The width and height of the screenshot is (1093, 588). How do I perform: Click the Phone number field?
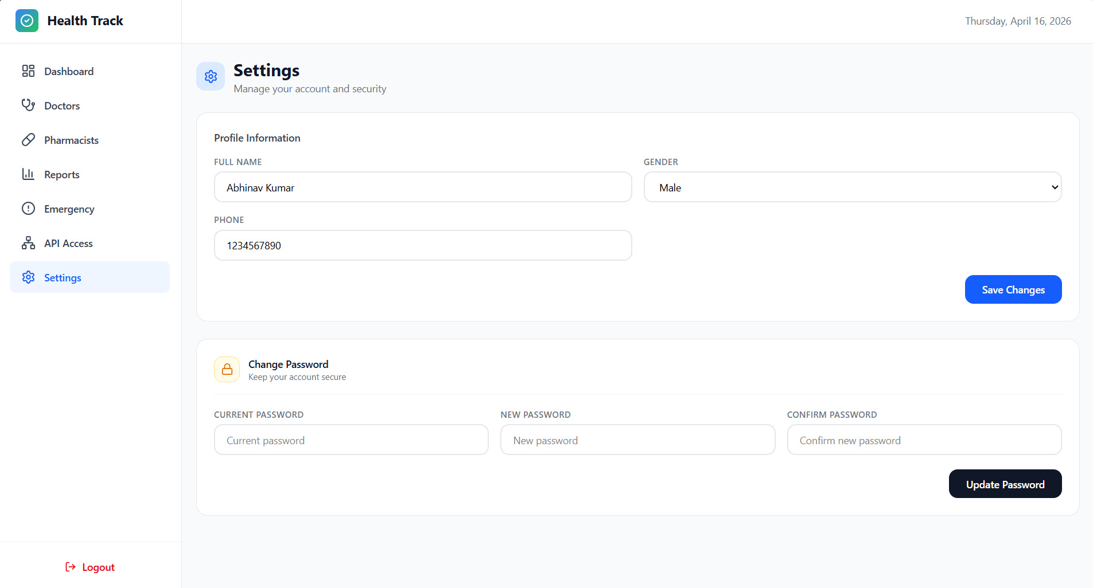(422, 245)
